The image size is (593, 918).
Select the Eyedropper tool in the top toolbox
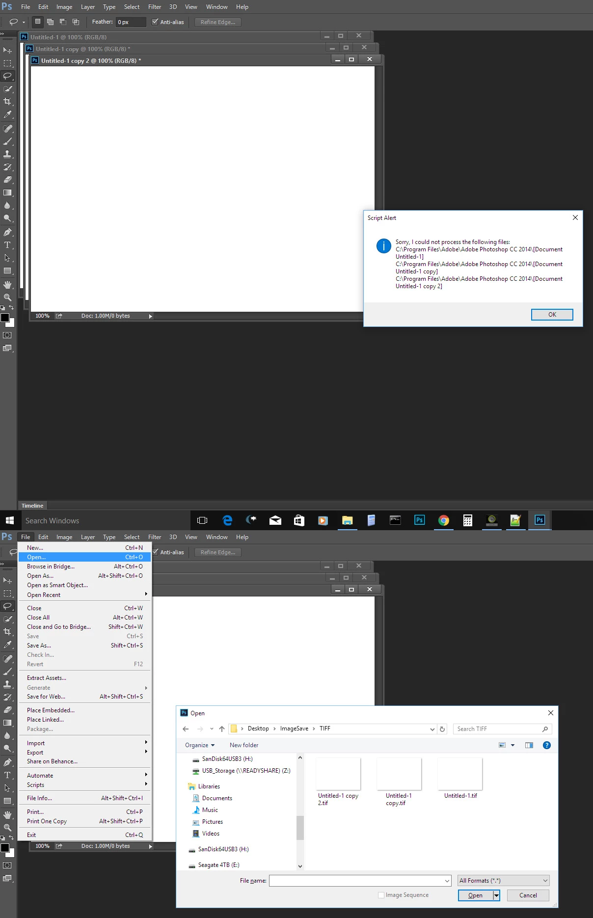pyautogui.click(x=7, y=114)
